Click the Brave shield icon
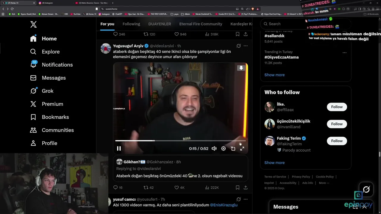The width and height of the screenshot is (381, 214). click(253, 9)
